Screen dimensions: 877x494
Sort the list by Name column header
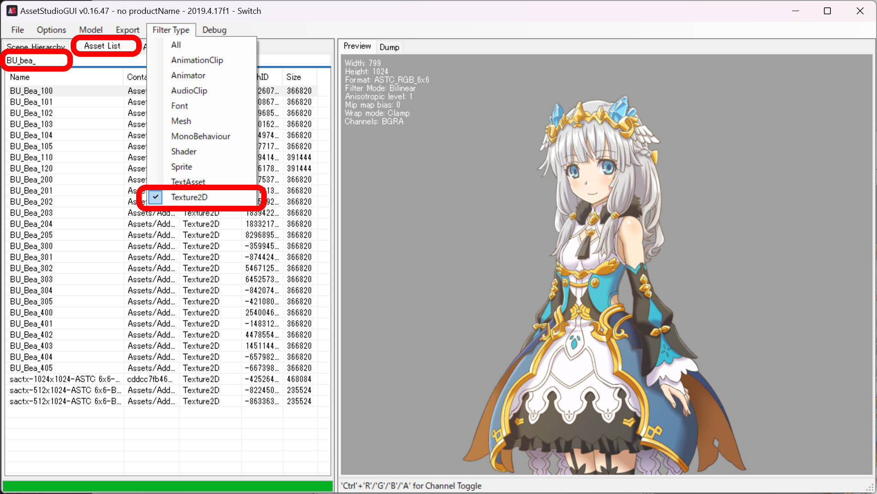tap(64, 77)
